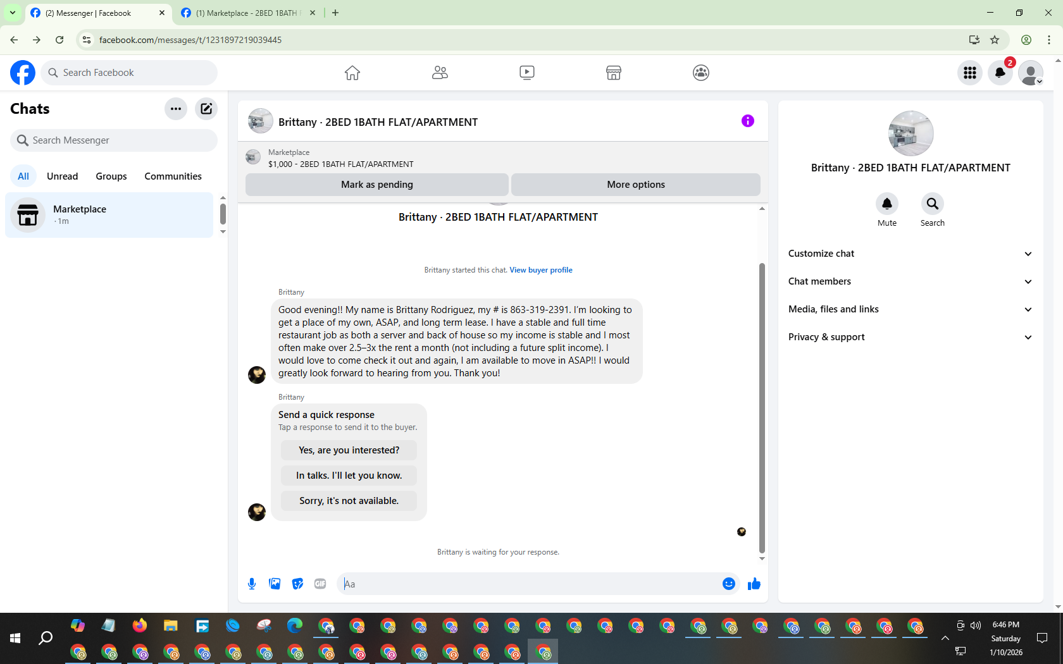The width and height of the screenshot is (1063, 664).
Task: Expand Media, files and links section
Action: 911,309
